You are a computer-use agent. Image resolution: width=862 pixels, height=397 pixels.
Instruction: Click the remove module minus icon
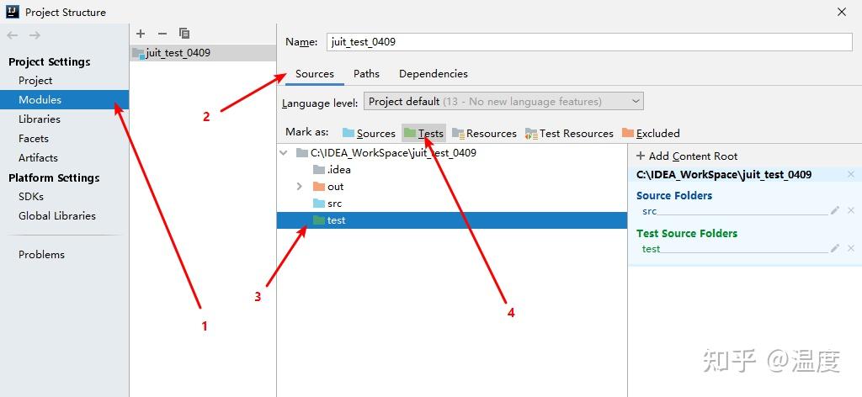162,34
